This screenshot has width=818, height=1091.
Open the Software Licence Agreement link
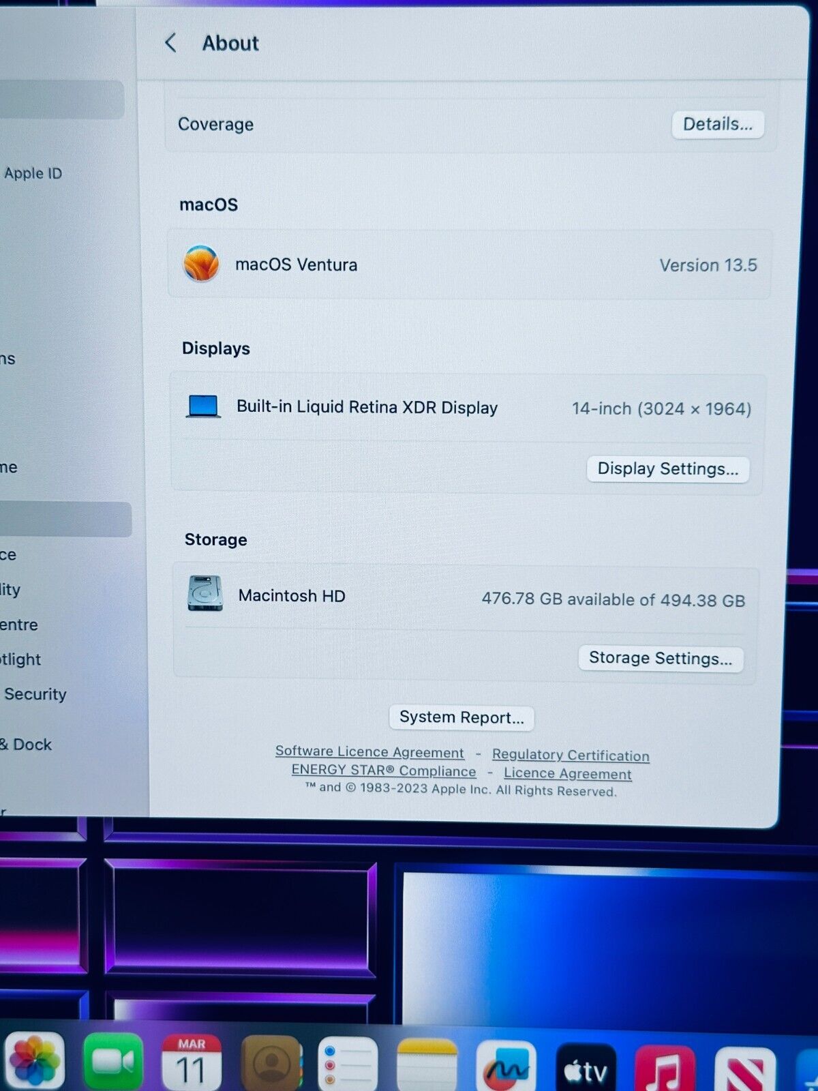pos(369,751)
